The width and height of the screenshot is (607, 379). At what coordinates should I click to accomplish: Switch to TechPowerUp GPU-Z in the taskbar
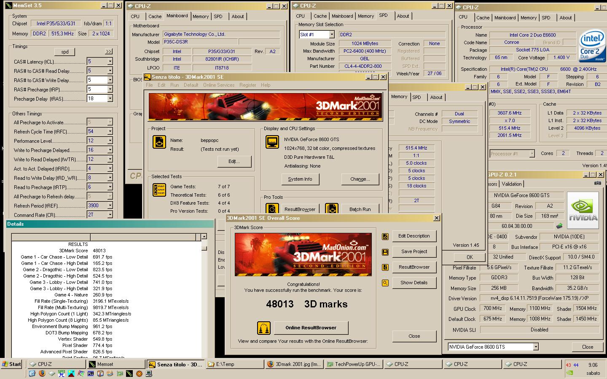[354, 364]
